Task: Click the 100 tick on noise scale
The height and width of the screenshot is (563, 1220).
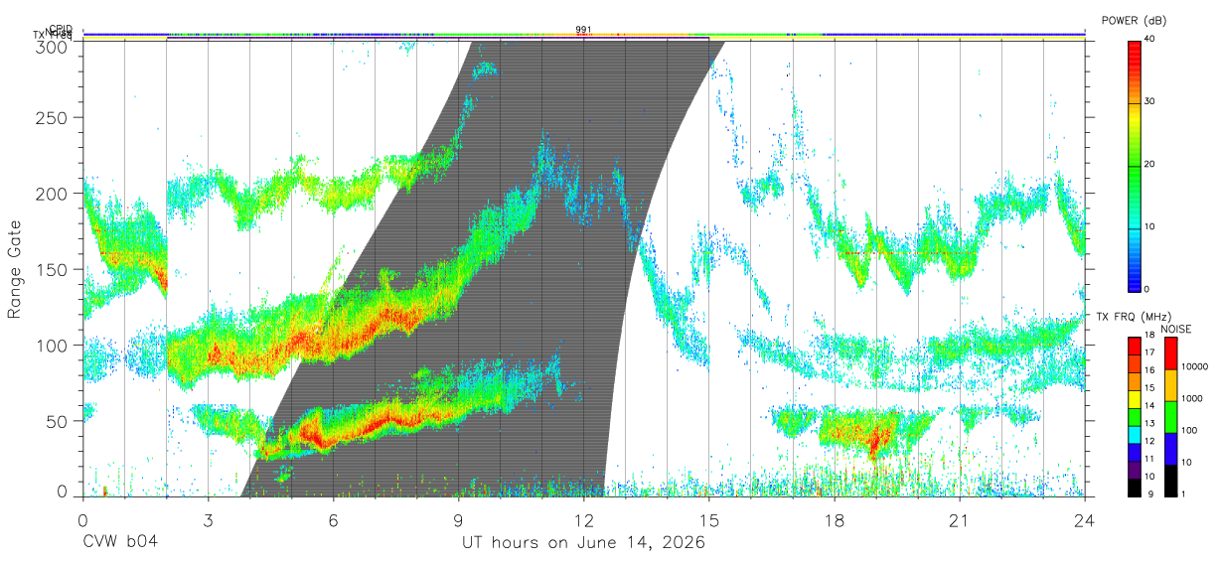Action: [x=1189, y=430]
